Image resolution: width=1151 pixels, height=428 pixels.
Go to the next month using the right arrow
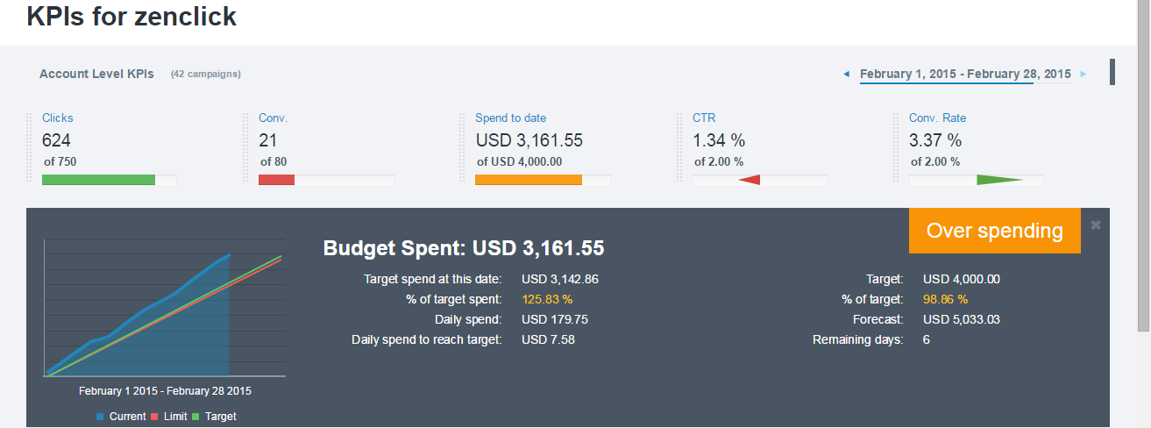pos(1084,75)
